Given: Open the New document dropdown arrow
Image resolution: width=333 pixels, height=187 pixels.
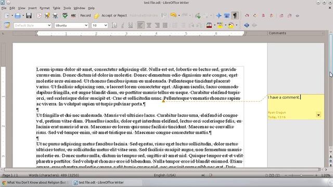Looking at the screenshot, I should click(12, 16).
